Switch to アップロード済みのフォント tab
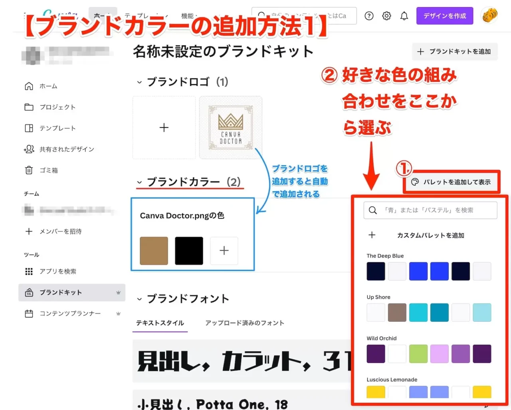 click(x=245, y=323)
